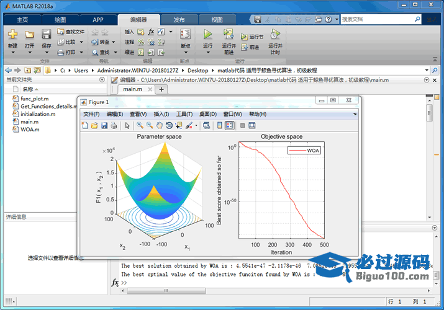444x310 pixels.
Task: Select Data Cursor tool in Figure 1
Action: [179, 125]
